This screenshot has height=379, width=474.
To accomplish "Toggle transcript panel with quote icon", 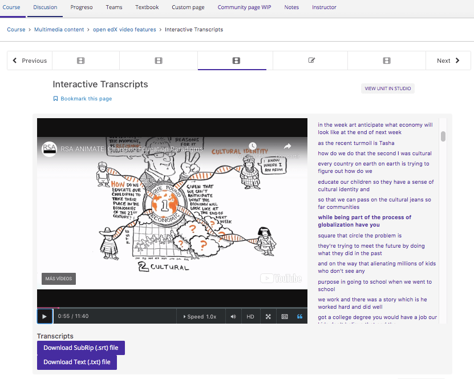I will coord(300,317).
